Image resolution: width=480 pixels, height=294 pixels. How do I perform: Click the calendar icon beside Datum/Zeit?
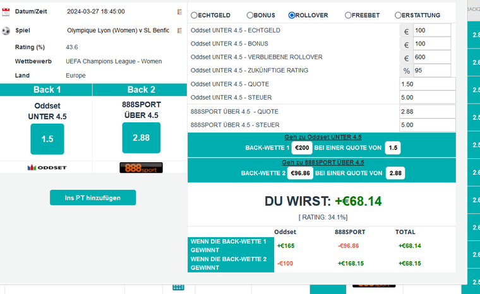click(x=6, y=12)
